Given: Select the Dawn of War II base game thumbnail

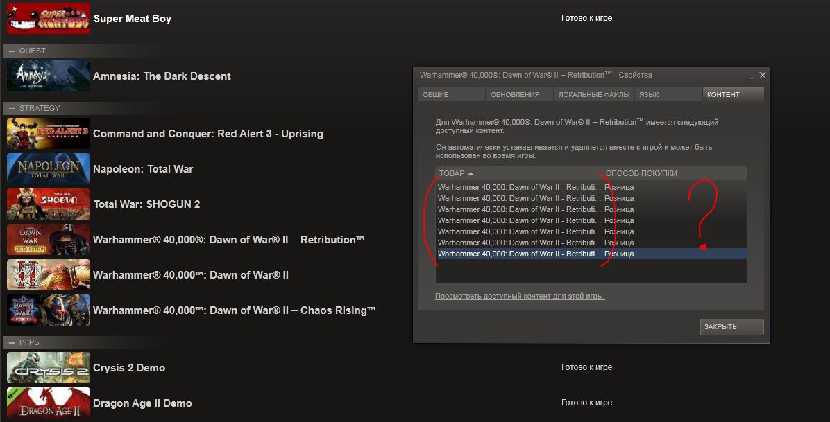Looking at the screenshot, I should [x=48, y=275].
